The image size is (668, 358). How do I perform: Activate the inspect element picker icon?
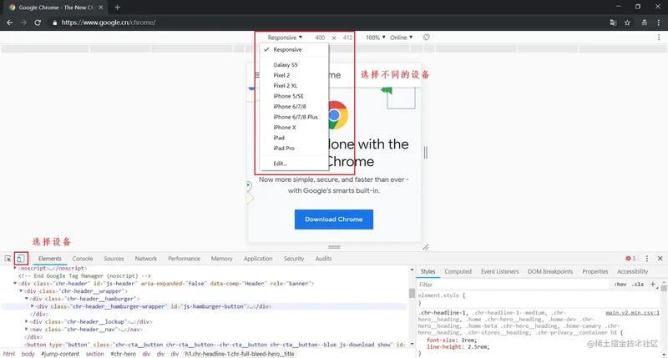click(x=8, y=259)
